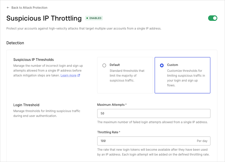This screenshot has width=225, height=162.
Task: Click the Login Threshold heading
Action: (x=26, y=105)
